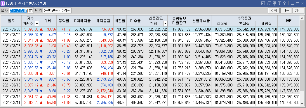Click the screen layout icon in title bar

coord(263,3)
